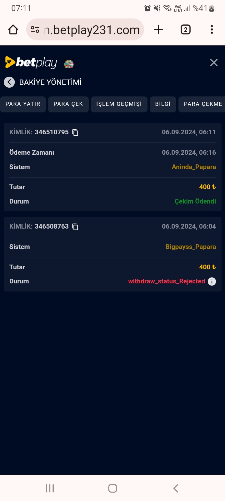
Task: Switch to the Para Çek tab
Action: click(68, 104)
